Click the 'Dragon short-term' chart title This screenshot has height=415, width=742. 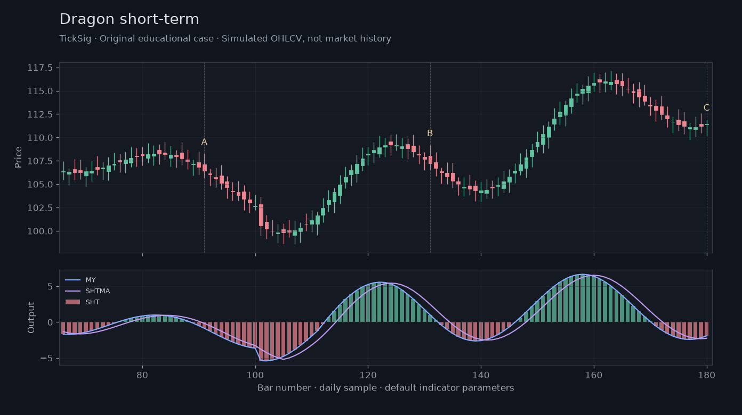click(x=129, y=20)
